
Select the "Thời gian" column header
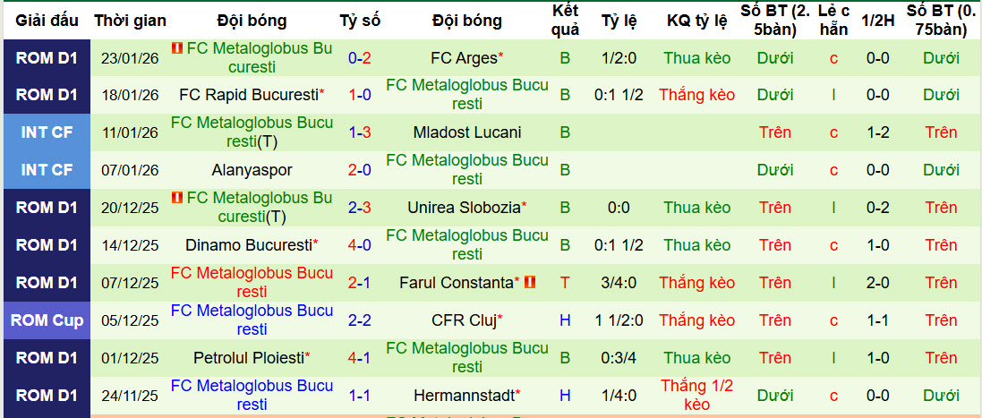coord(130,20)
